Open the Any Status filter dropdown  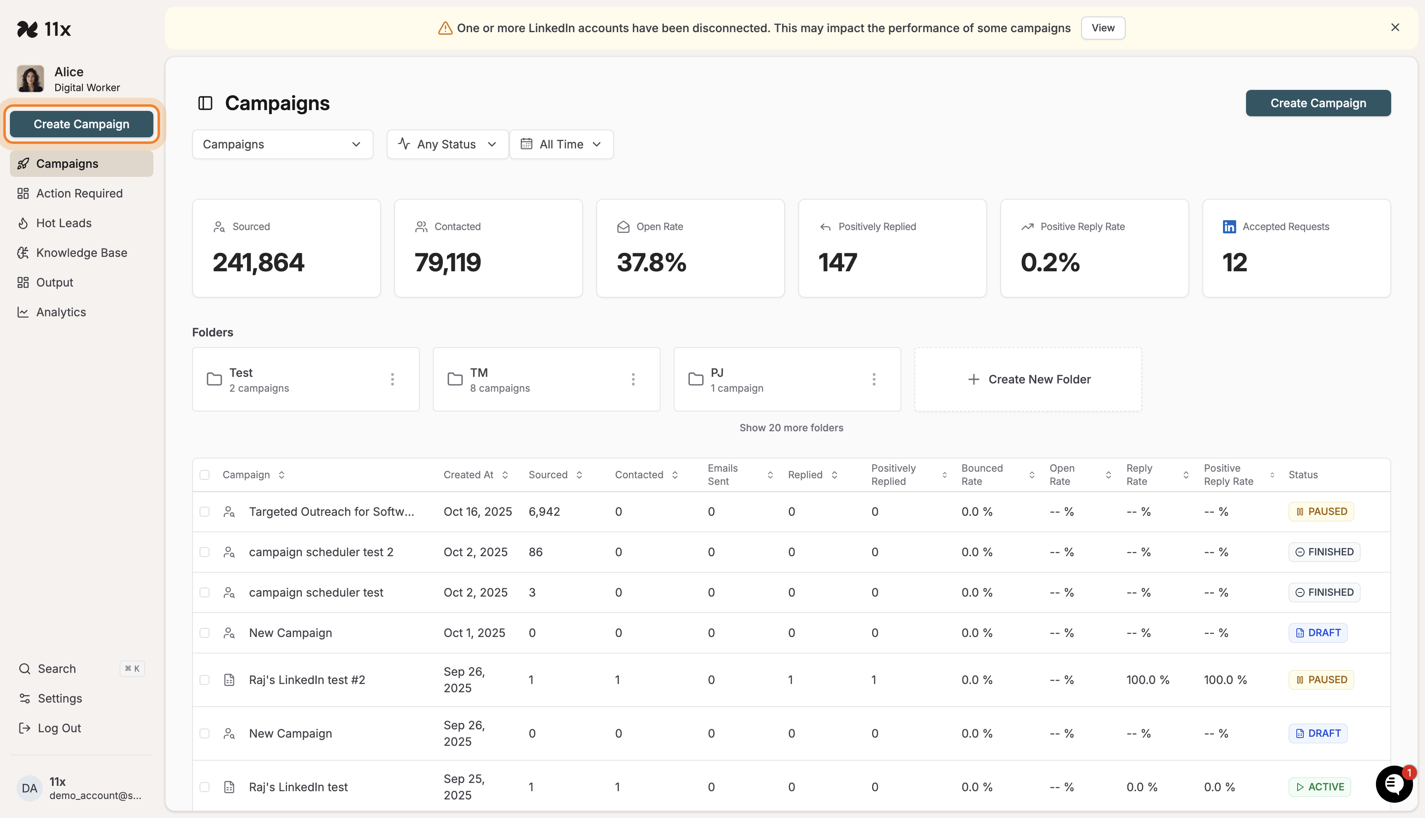(447, 144)
